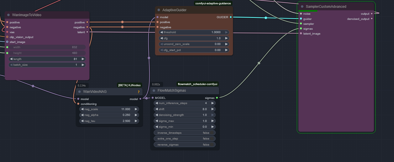Select the threshold field in AdaptiveGuider
Viewport: 394px width, 162px height.
tap(194, 32)
